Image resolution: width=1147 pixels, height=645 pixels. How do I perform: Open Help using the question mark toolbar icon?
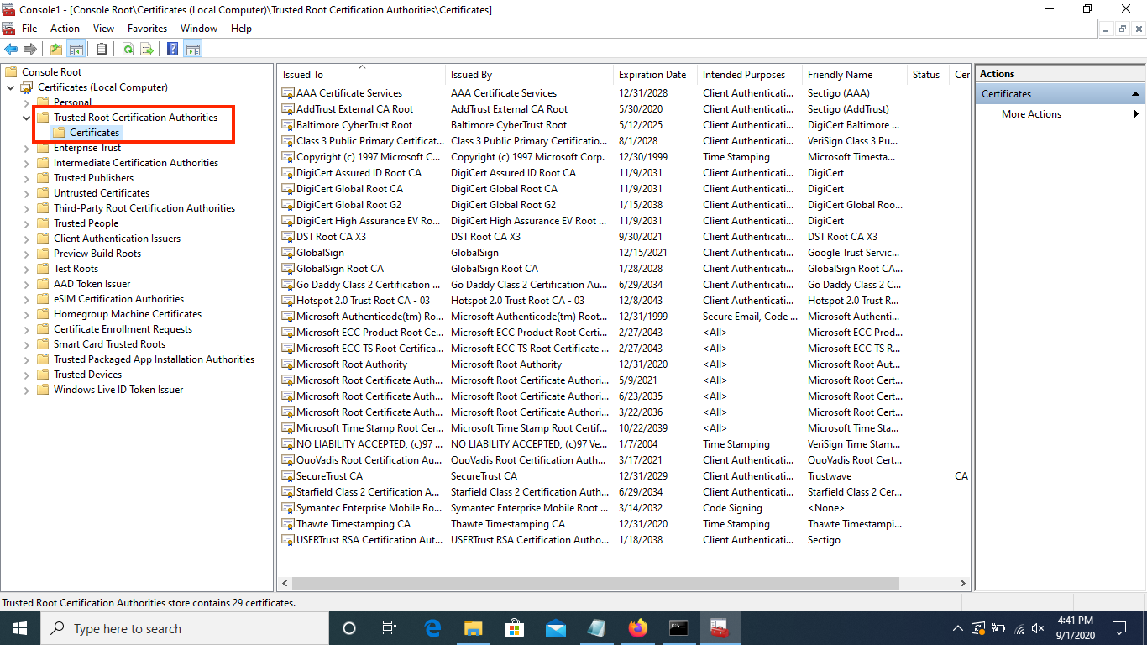click(172, 48)
